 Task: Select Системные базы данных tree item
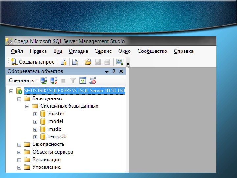click(x=69, y=106)
